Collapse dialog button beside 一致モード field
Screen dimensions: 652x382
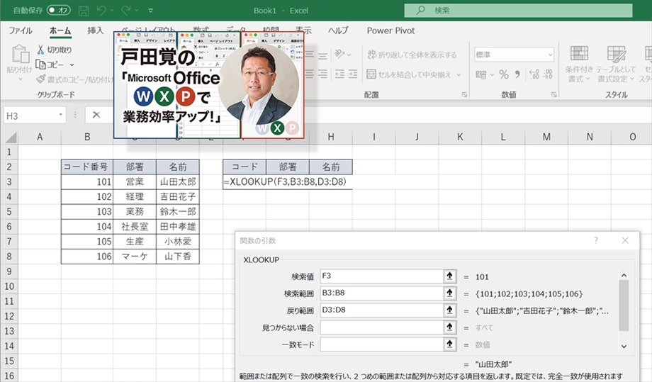click(x=449, y=344)
